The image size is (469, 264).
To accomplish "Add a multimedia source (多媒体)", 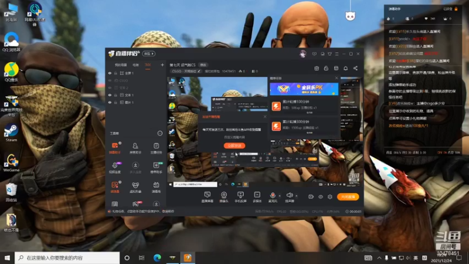I will pos(257,197).
